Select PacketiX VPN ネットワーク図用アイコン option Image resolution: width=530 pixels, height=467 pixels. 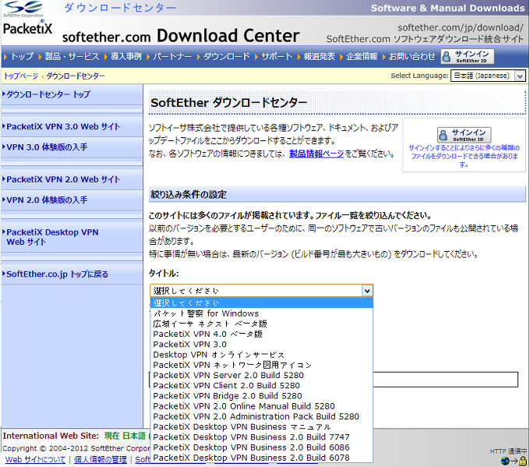tap(262, 365)
